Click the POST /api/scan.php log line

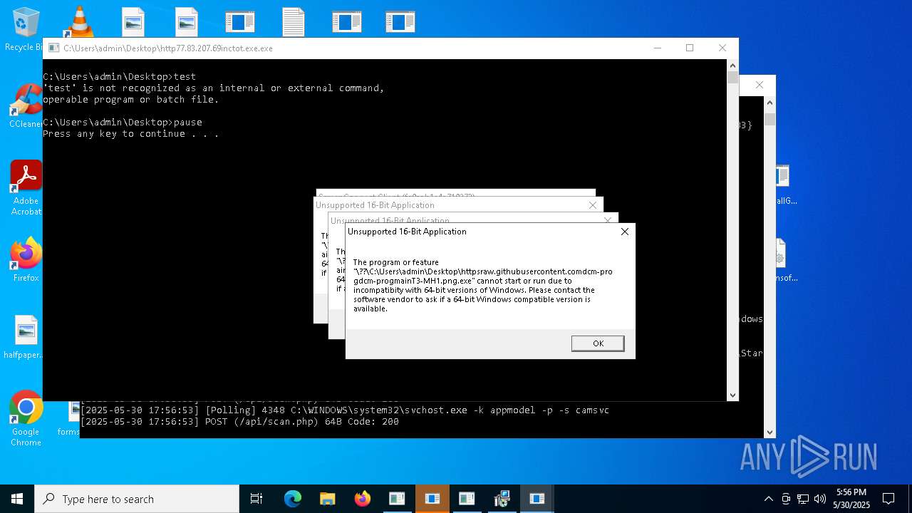pyautogui.click(x=239, y=422)
